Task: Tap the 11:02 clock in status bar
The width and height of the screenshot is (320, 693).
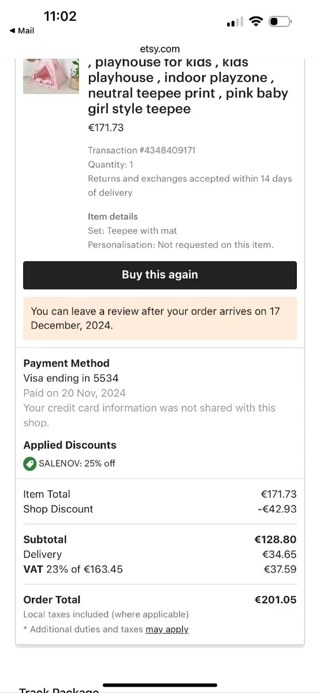Action: click(x=60, y=16)
